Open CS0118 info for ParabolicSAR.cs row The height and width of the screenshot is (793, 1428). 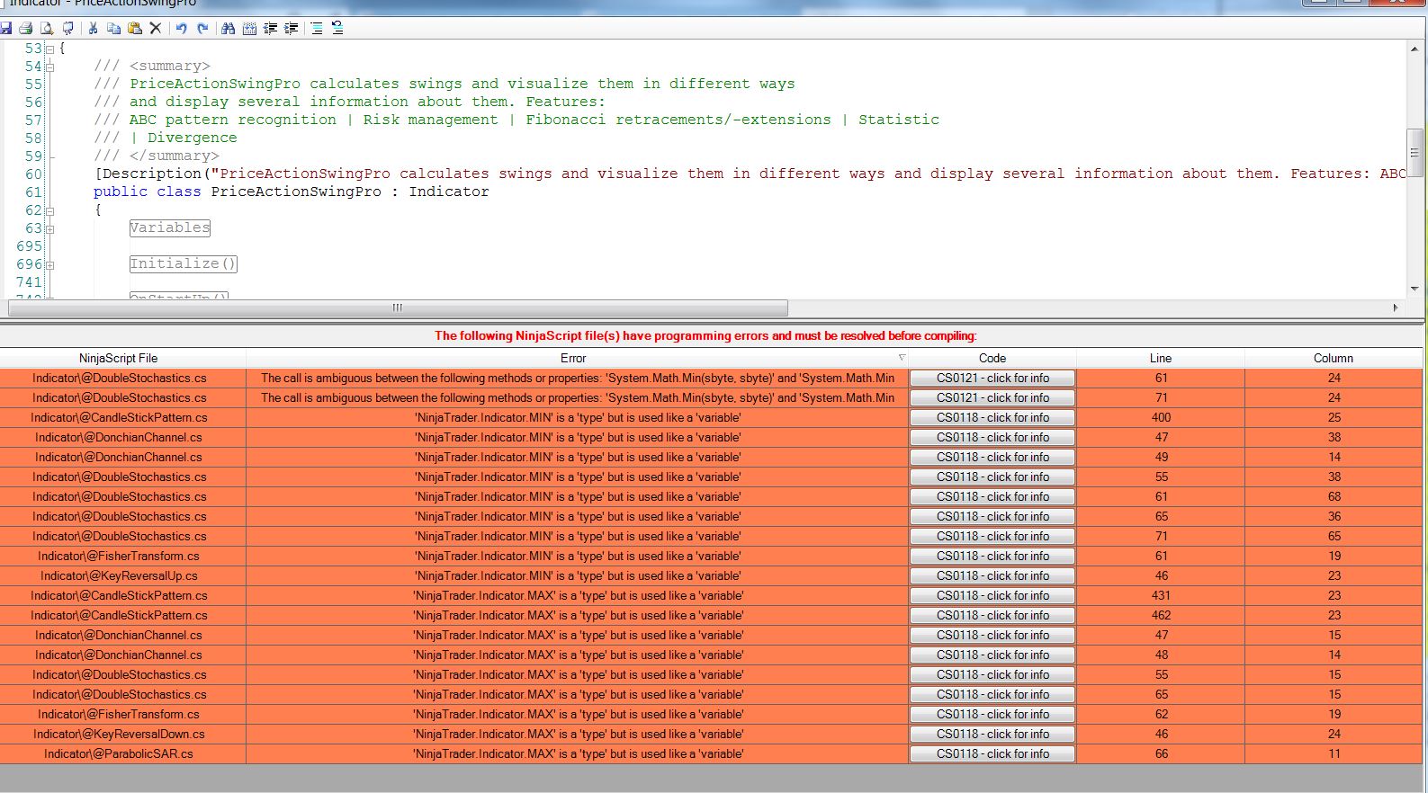click(x=992, y=753)
